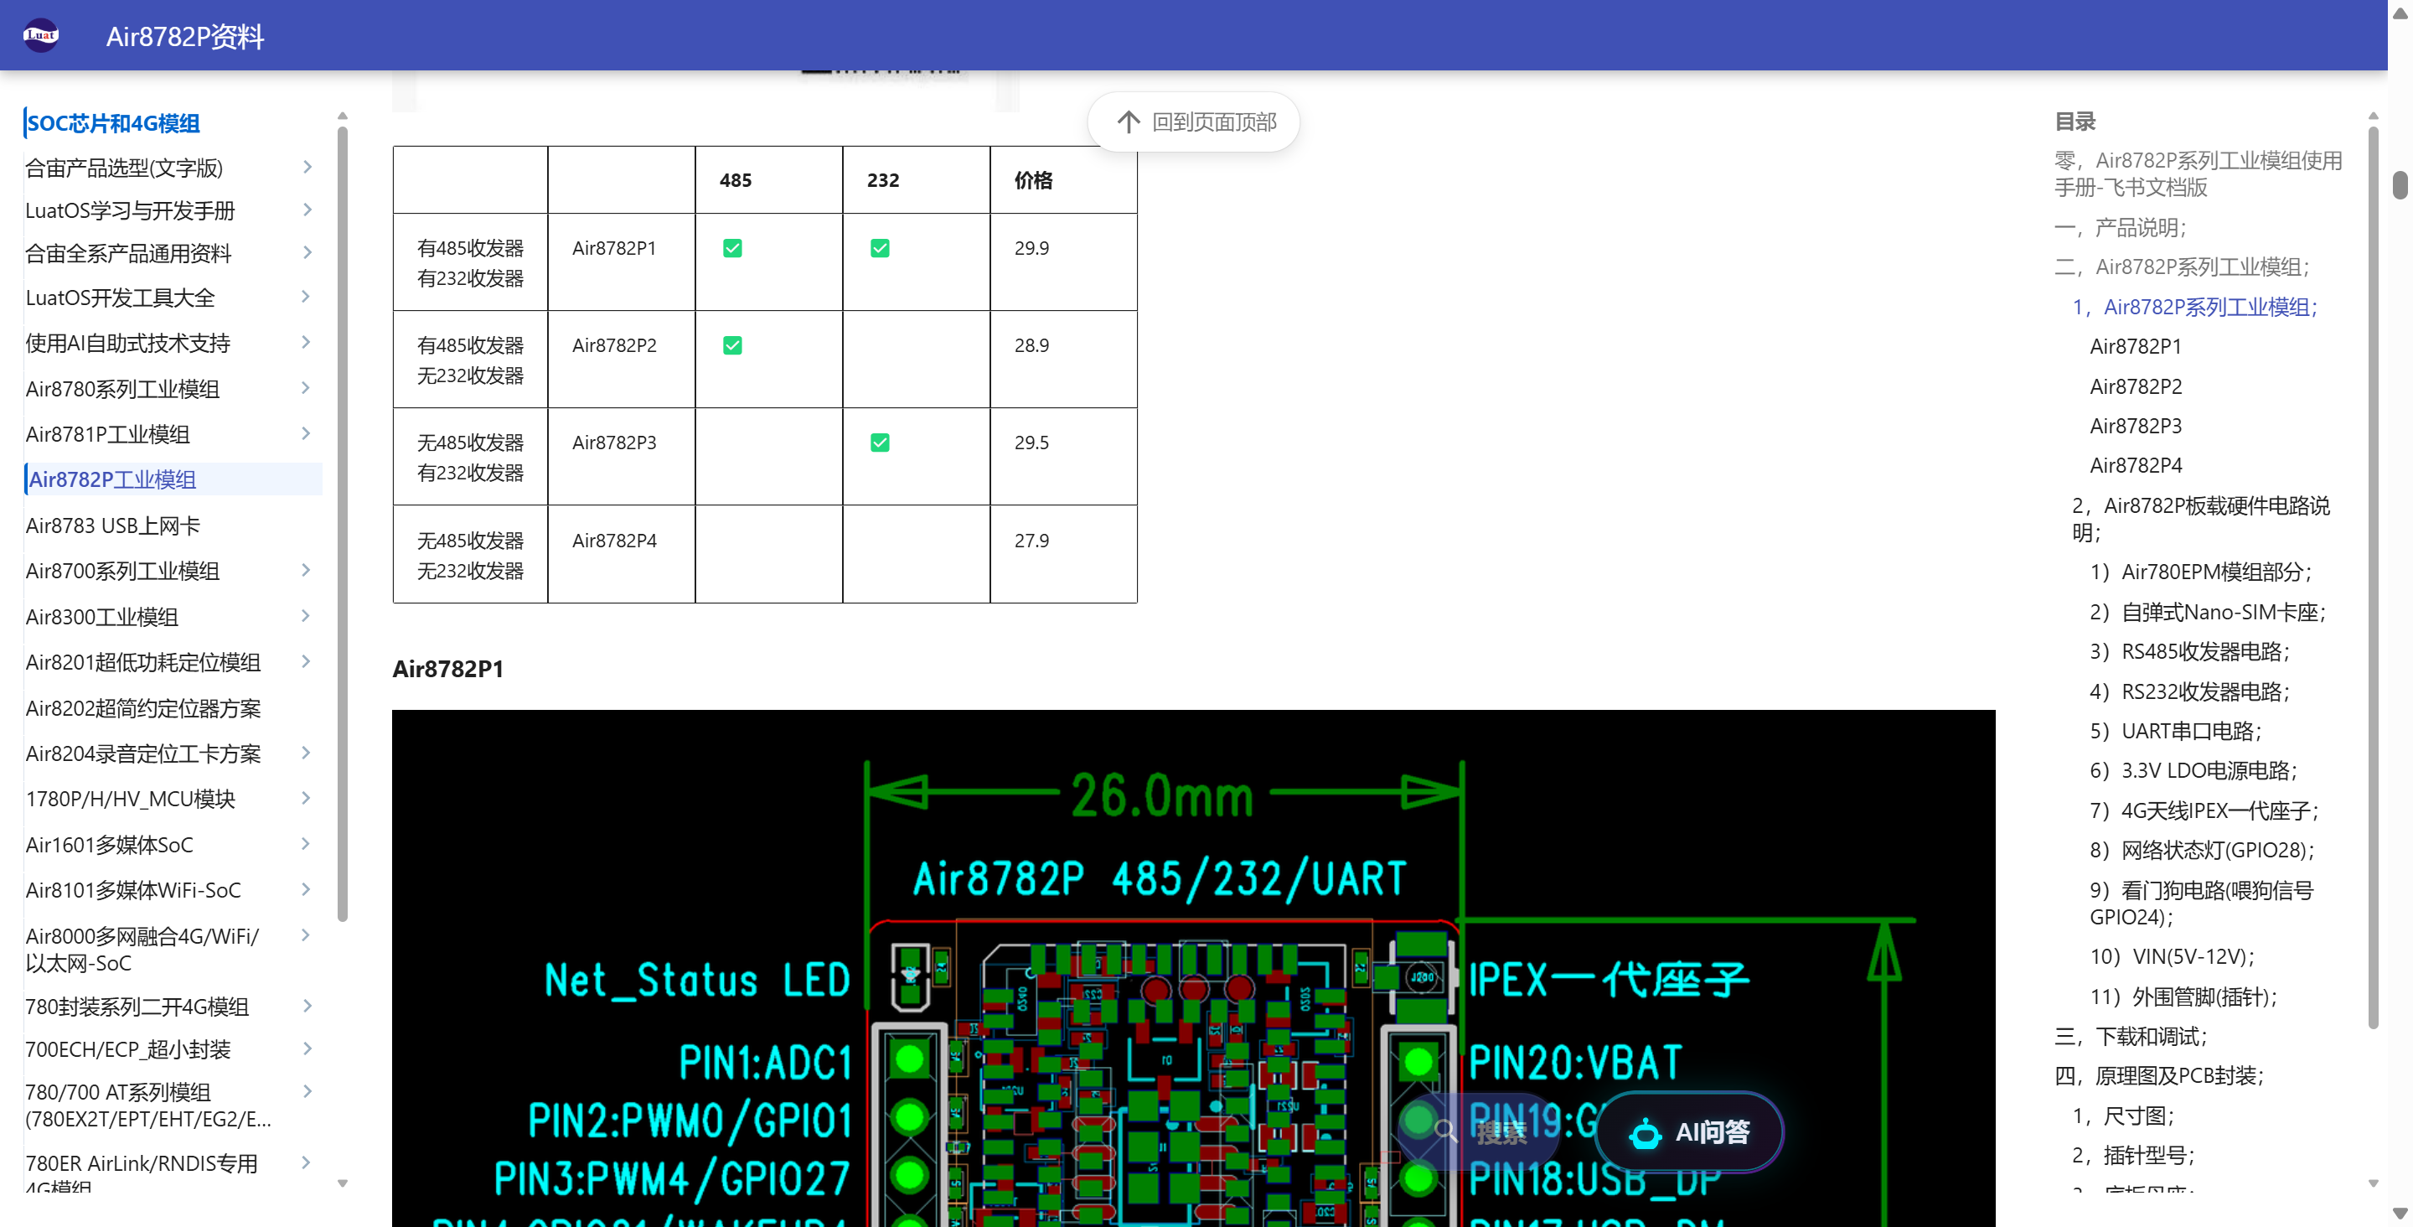
Task: Open Air1601多媒体SoC in the sidebar
Action: [x=110, y=845]
